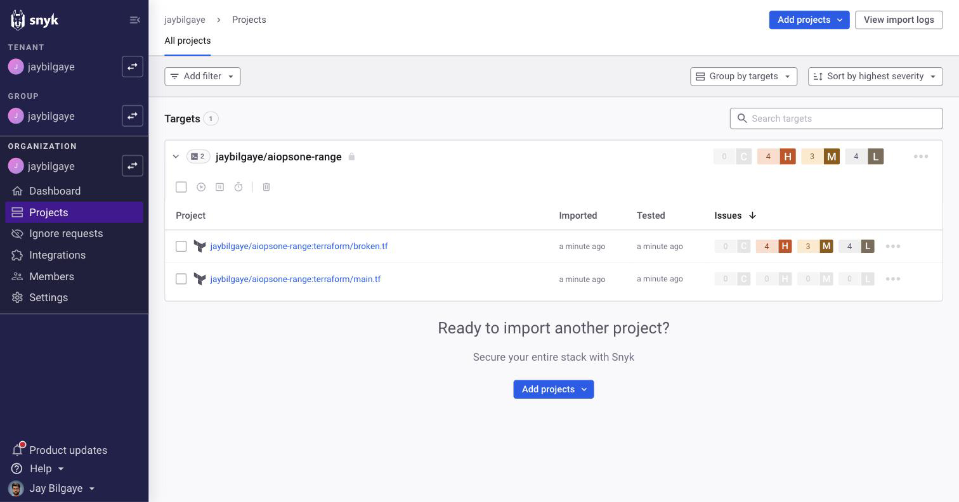This screenshot has width=959, height=502.
Task: Open the terraform/main.tf project link
Action: (x=296, y=279)
